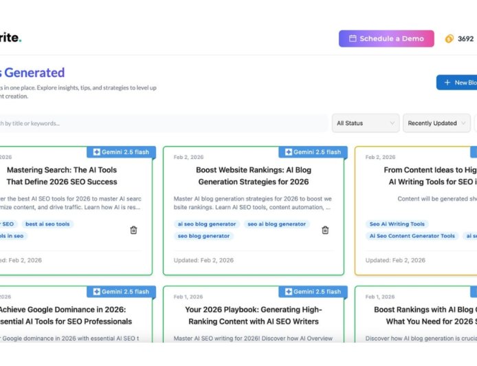Image resolution: width=477 pixels, height=366 pixels.
Task: Click the Content will be generated placeholder text
Action: coord(437,199)
